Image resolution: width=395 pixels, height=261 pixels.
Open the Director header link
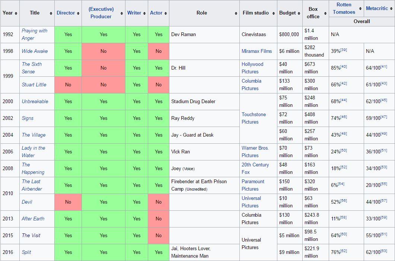coord(66,13)
